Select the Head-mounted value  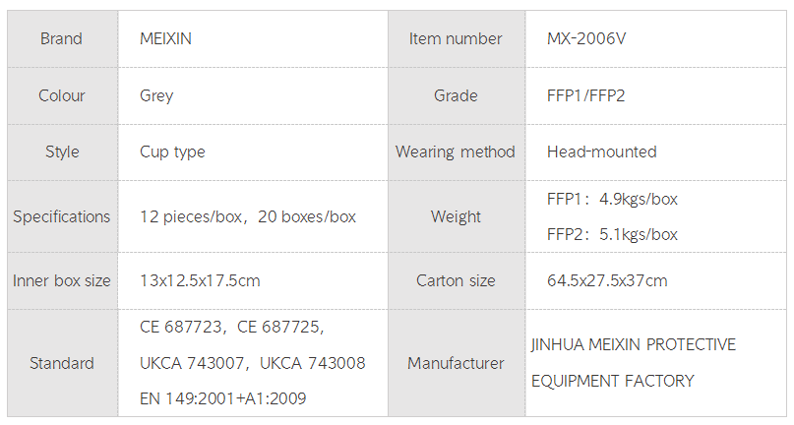[x=601, y=152]
